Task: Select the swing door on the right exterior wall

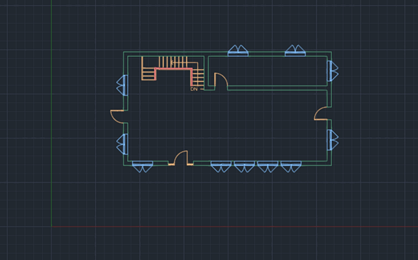Action: pos(321,113)
